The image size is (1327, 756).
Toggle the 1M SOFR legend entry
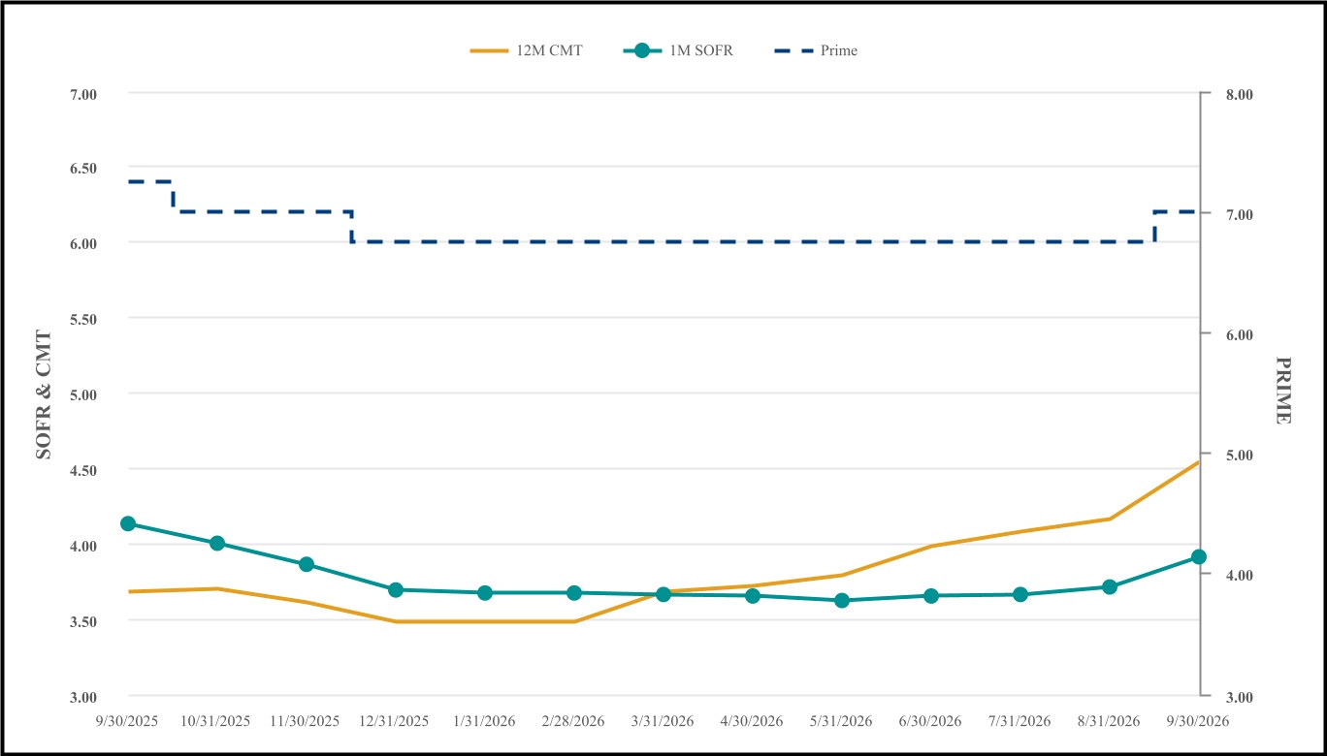click(x=678, y=50)
